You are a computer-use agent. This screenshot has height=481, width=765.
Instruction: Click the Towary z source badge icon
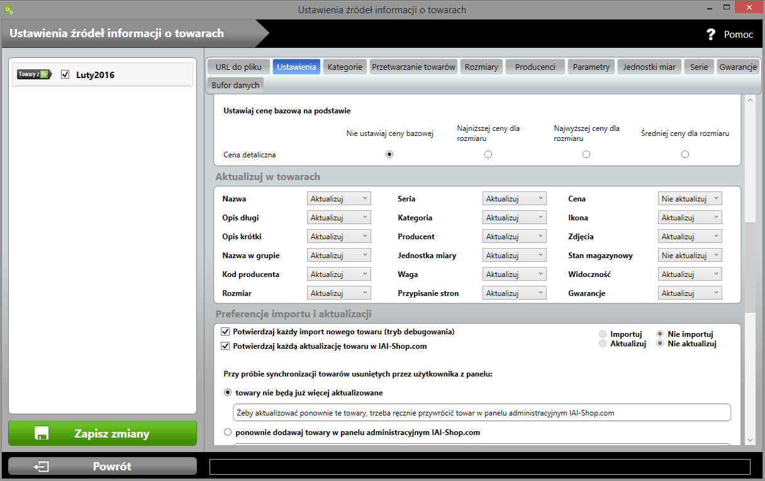pos(34,74)
